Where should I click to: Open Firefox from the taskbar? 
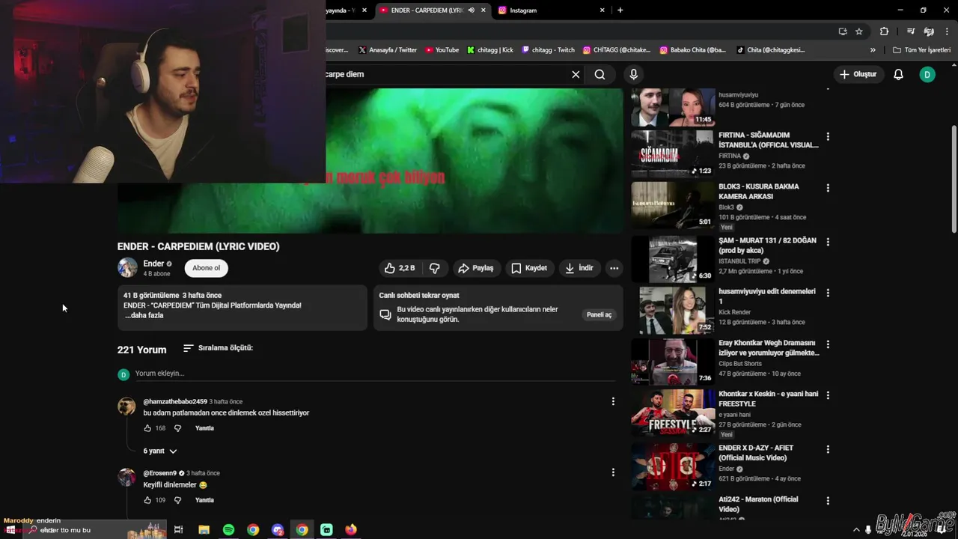(351, 530)
